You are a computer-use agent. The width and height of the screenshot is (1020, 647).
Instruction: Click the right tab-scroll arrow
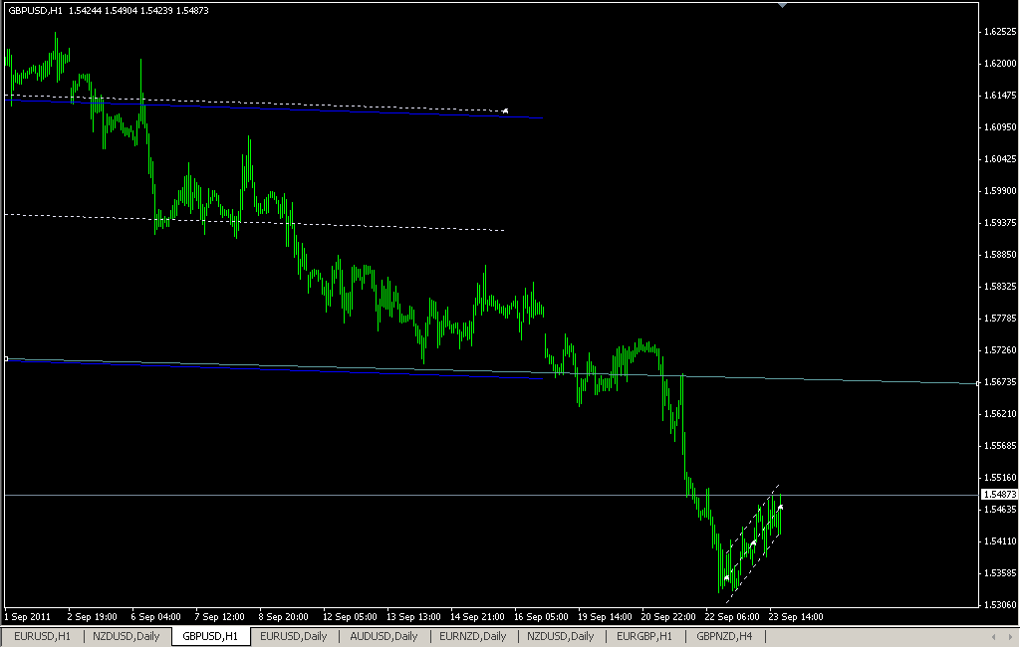[x=1010, y=635]
